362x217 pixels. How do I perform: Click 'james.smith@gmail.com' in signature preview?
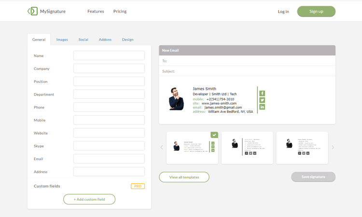pos(223,108)
